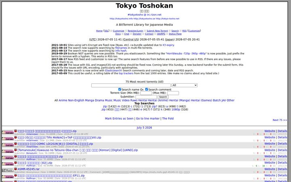Filter by Anime category link
Screen dimensions: 291x182
pyautogui.click(x=63, y=100)
